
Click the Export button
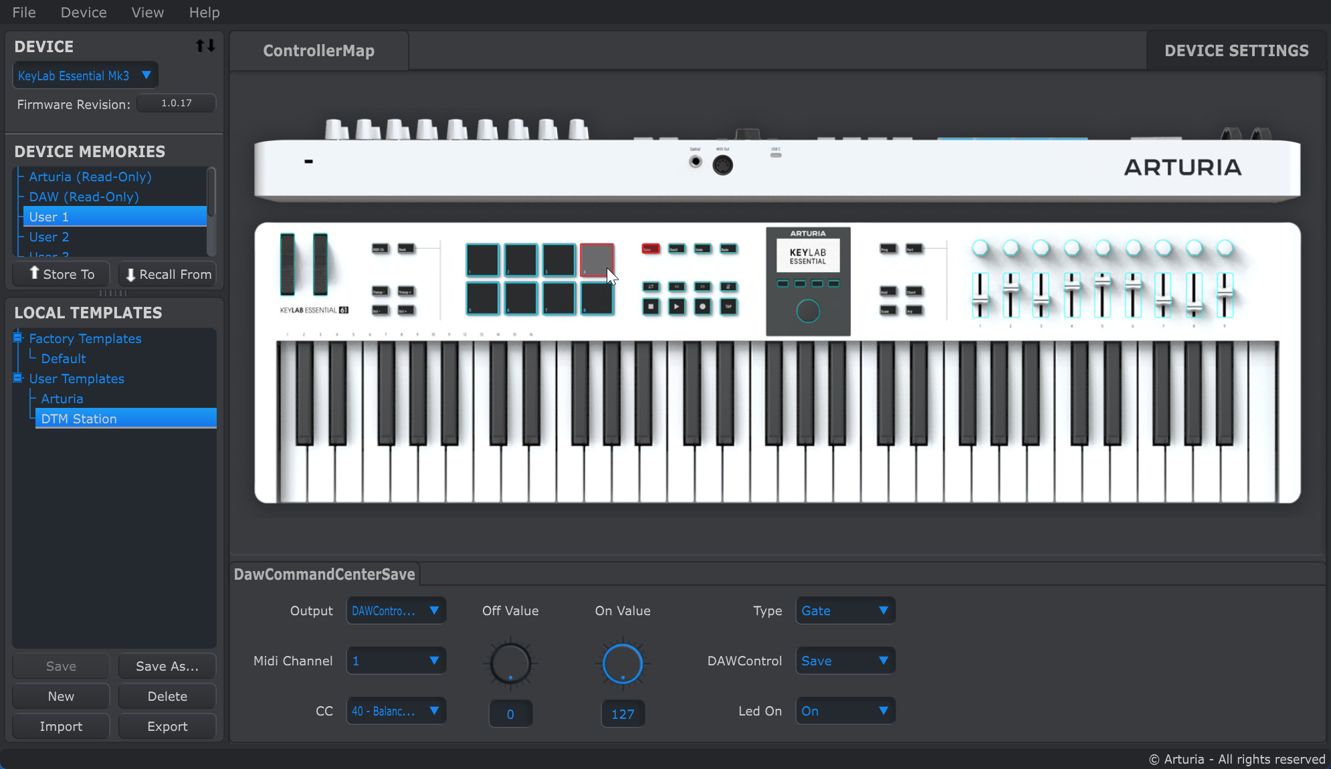tap(167, 726)
